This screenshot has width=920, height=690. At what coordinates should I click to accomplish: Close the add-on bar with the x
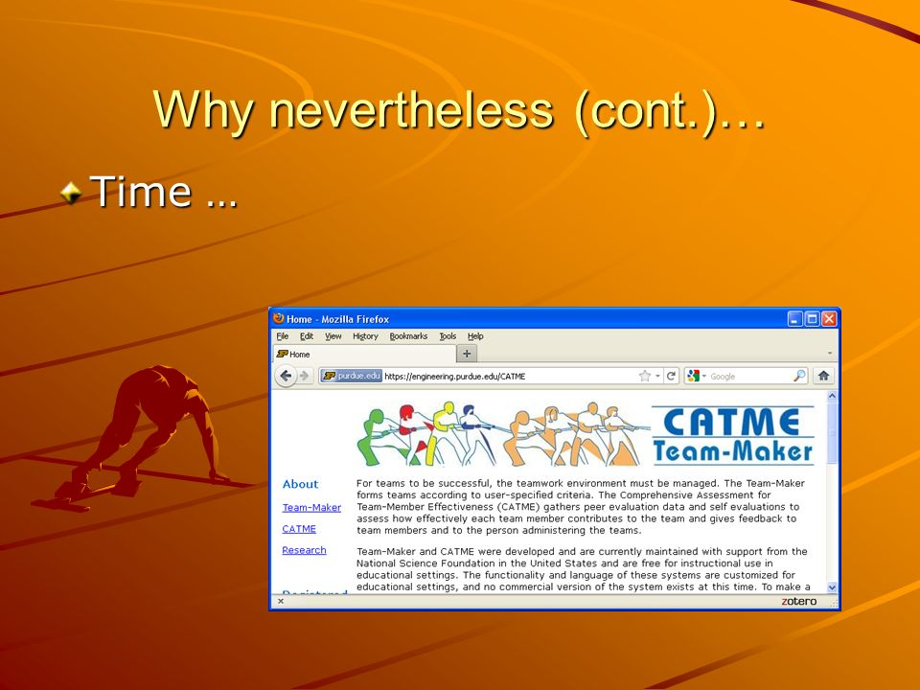point(281,601)
